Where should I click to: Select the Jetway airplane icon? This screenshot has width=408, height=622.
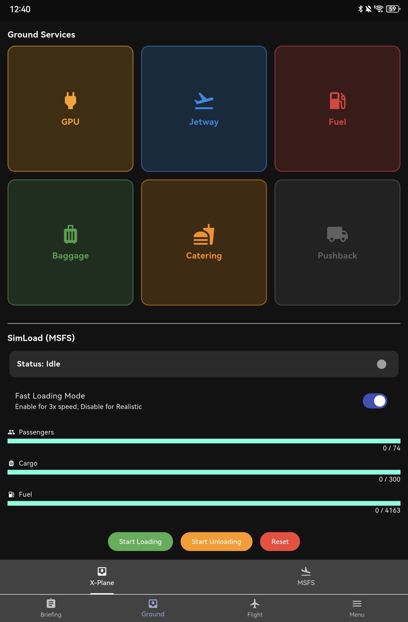[x=204, y=100]
